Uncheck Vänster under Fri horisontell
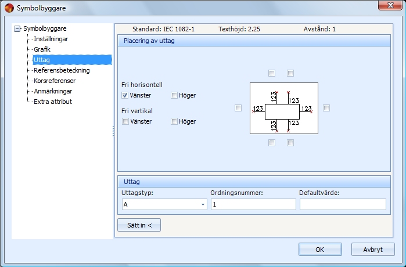The height and width of the screenshot is (267, 406). tap(125, 95)
